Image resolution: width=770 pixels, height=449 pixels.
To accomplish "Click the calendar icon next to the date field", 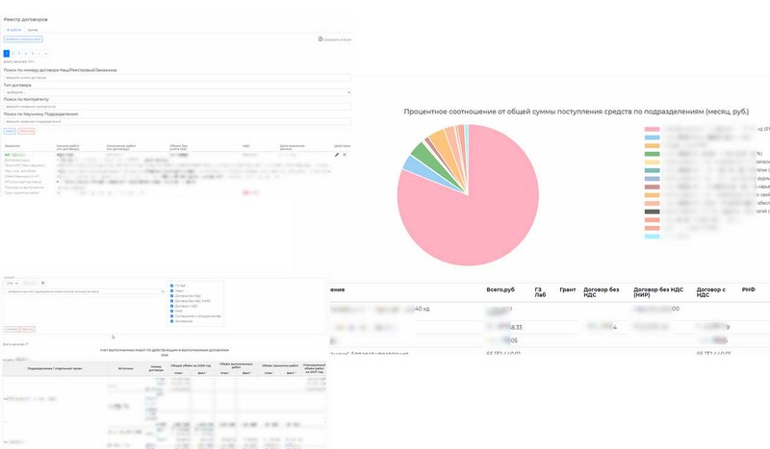I will 42,283.
